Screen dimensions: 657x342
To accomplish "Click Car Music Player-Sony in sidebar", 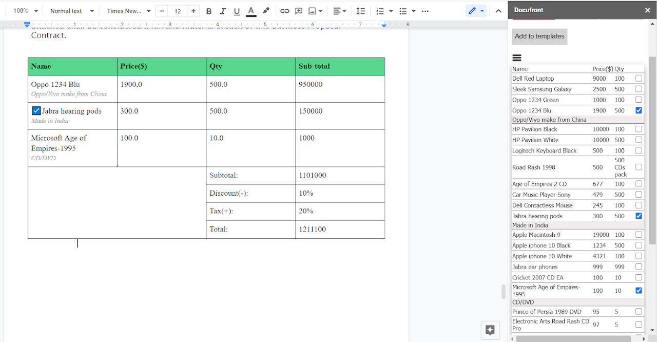I will pyautogui.click(x=542, y=195).
